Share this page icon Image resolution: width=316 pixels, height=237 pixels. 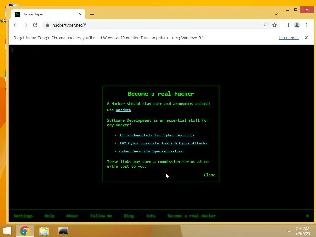click(x=265, y=25)
